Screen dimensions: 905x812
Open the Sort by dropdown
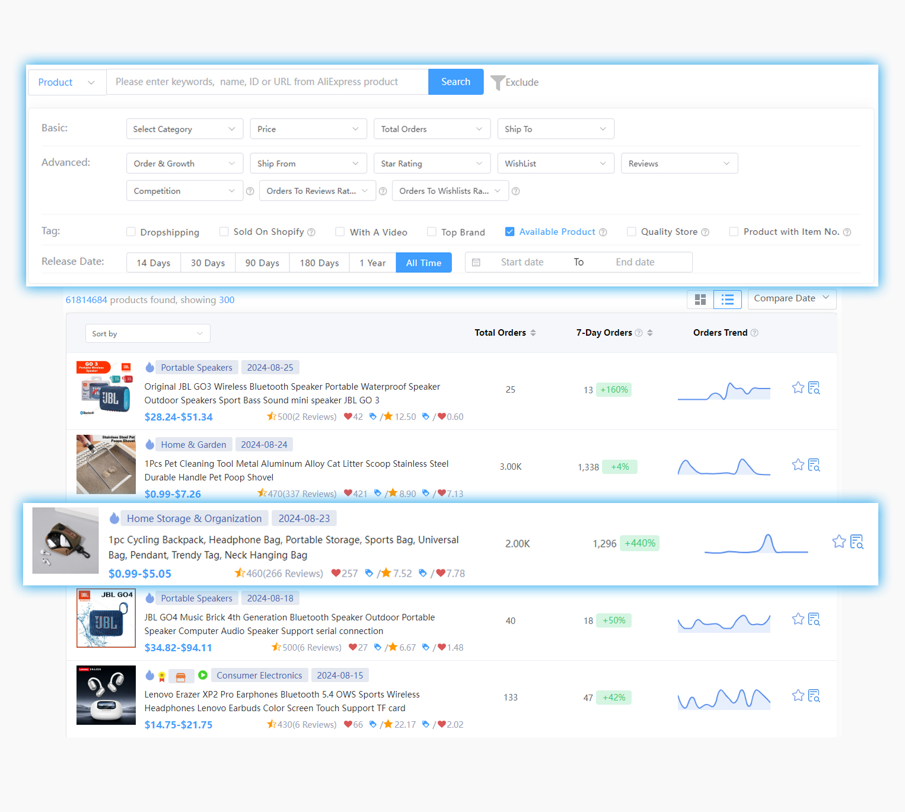(x=147, y=333)
